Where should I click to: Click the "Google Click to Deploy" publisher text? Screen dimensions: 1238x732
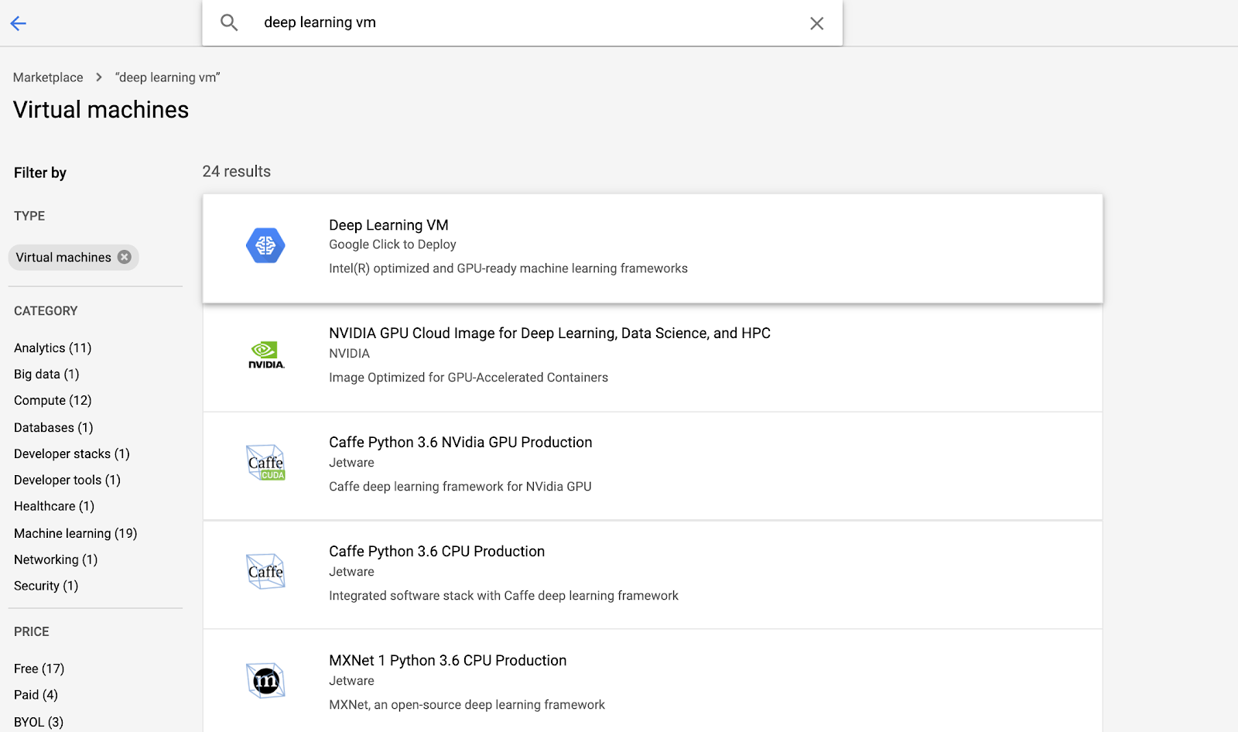(392, 245)
